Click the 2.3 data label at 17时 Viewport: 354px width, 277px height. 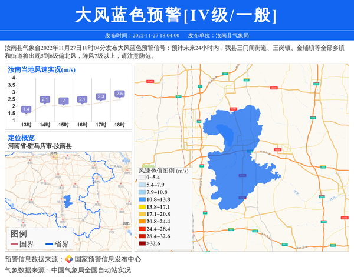[x=101, y=96]
